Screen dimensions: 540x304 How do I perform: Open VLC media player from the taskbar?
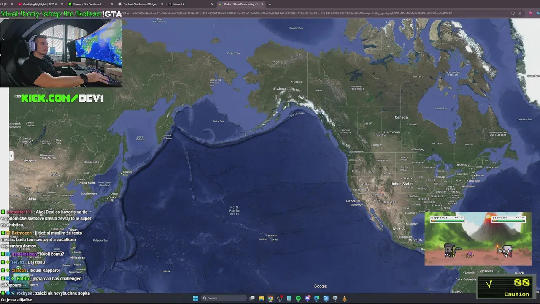pos(345,298)
